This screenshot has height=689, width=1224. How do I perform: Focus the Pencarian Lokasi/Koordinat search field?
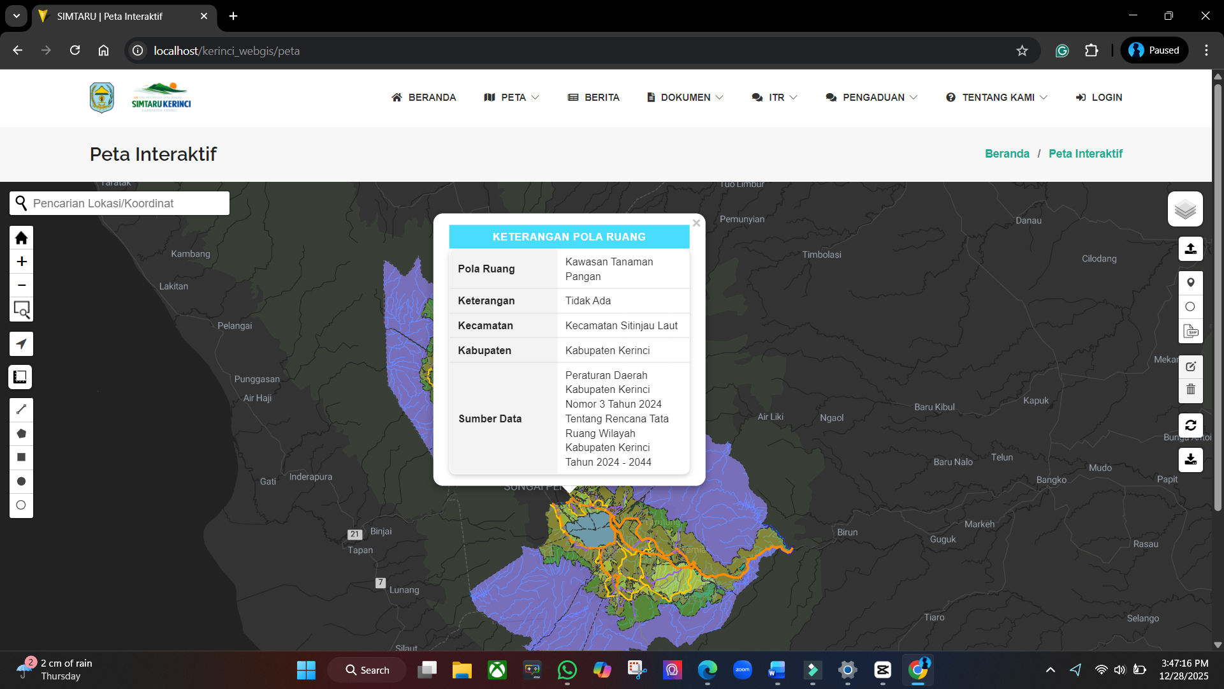(x=127, y=204)
